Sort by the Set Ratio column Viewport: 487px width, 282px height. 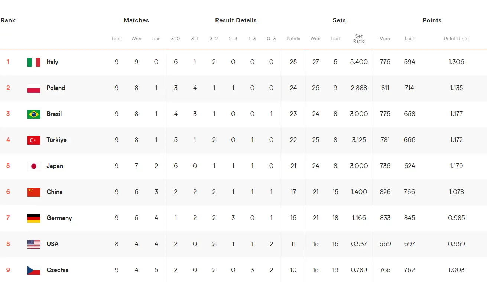coord(359,39)
